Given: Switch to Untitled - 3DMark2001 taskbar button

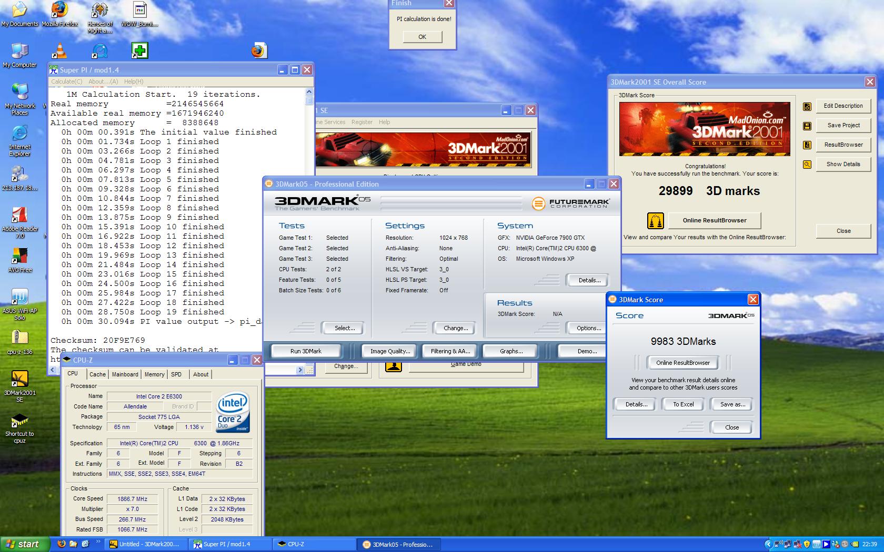Looking at the screenshot, I should pyautogui.click(x=146, y=544).
